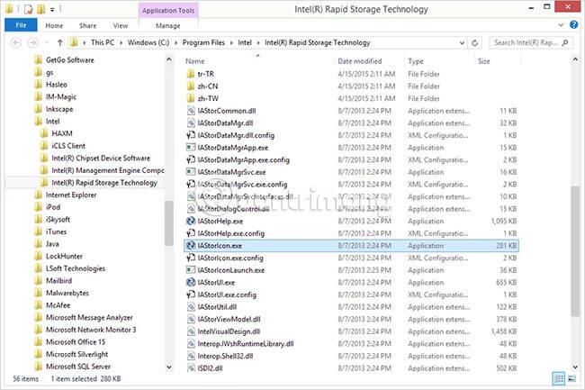The image size is (585, 390).
Task: Select GetGo Software folder in tree
Action: (x=70, y=60)
